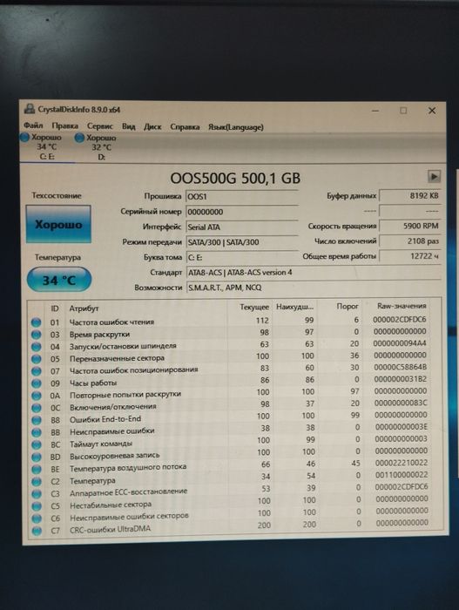
Task: Click the disk title OOS500G 500,1 GB
Action: [x=235, y=178]
